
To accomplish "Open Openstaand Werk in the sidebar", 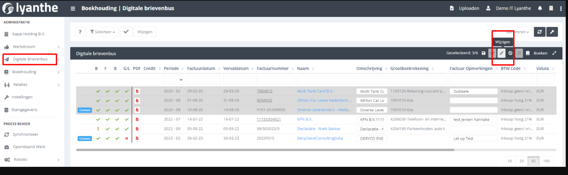I will pyautogui.click(x=29, y=147).
